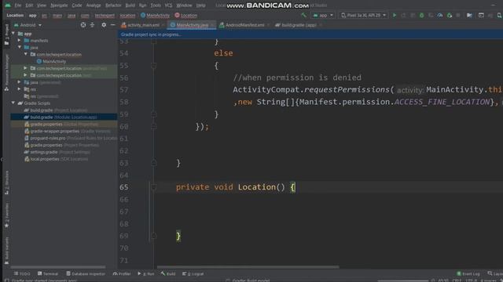Viewport: 503px width, 282px height.
Task: Click the Location method icon in breadcrumb
Action: [x=177, y=16]
